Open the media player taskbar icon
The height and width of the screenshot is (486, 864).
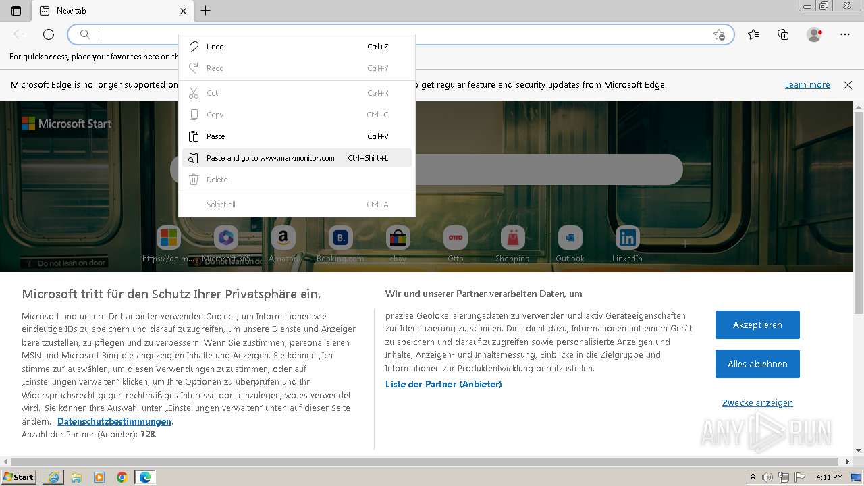click(99, 477)
